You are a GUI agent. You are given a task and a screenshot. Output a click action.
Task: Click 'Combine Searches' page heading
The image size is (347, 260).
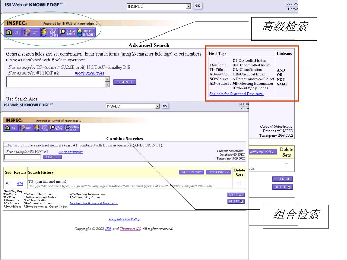click(x=125, y=138)
